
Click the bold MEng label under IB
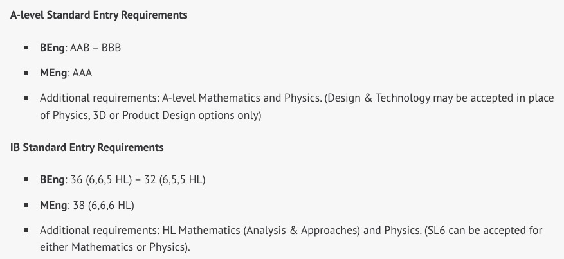53,205
